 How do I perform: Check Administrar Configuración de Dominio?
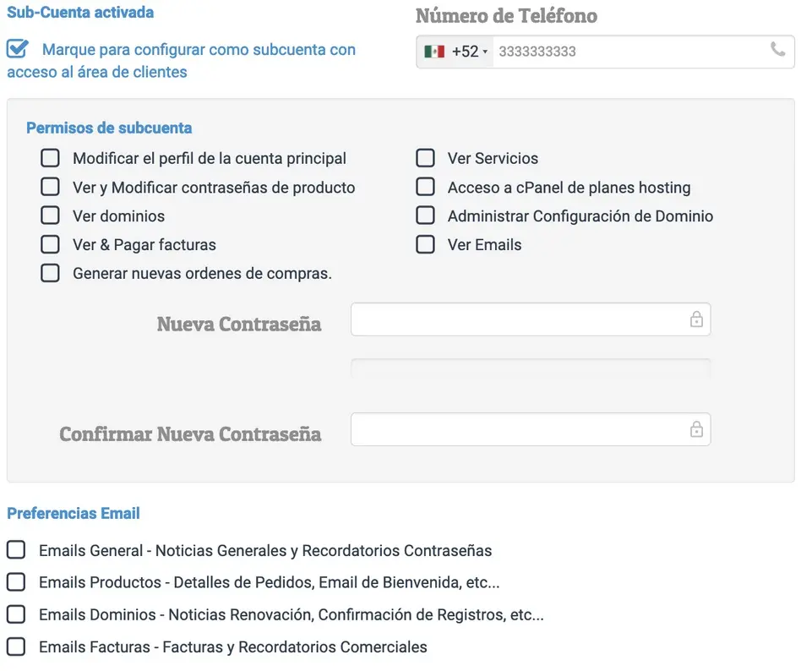point(425,215)
